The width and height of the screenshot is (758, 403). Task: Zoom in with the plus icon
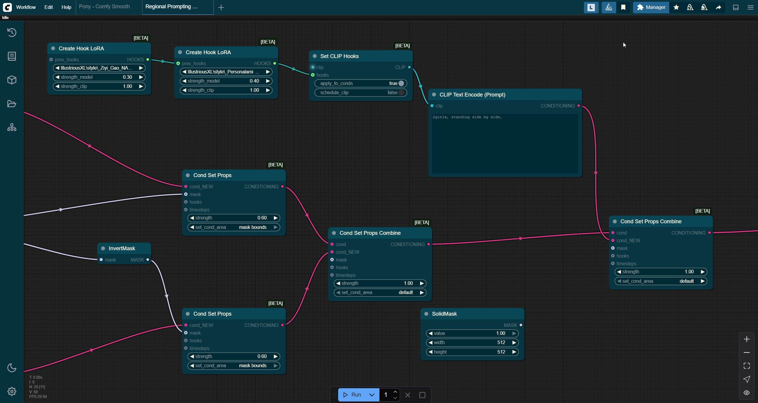point(747,339)
